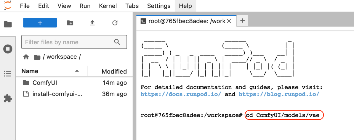Open the Table of Contents sidebar icon
The image size is (354, 140).
[8, 74]
